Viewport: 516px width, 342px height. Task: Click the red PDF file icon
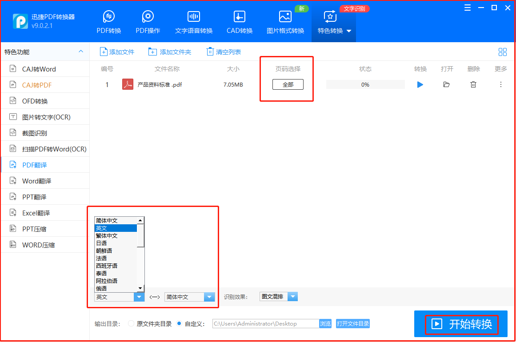(128, 84)
